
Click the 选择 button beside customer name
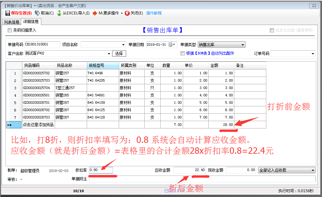pos(119,53)
